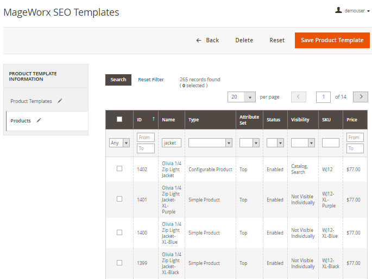Click the Back arrow icon
The image size is (372, 279).
click(x=199, y=41)
